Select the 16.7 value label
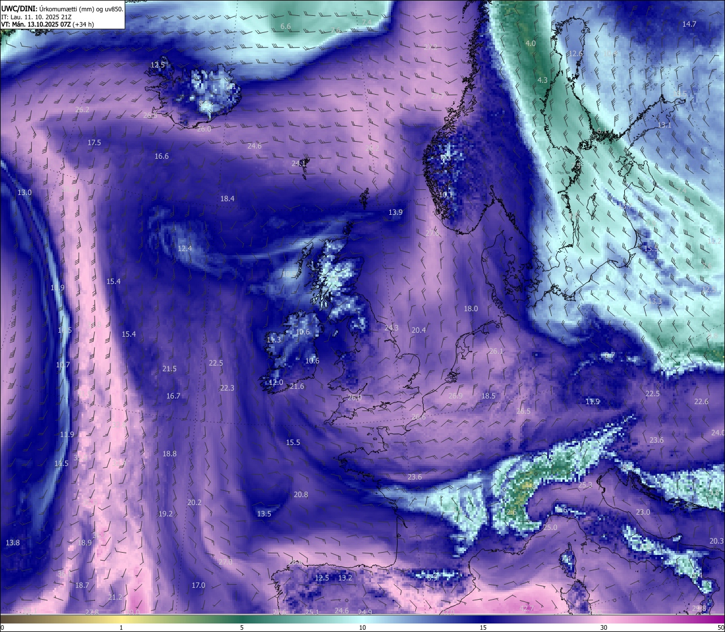Viewport: 725px width, 632px height. (x=173, y=396)
